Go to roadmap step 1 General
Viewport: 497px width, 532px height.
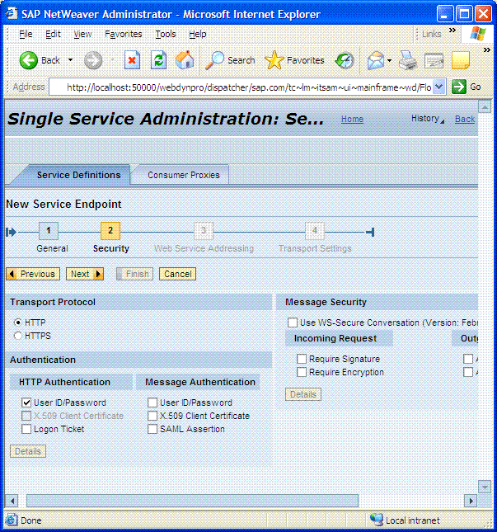click(49, 231)
